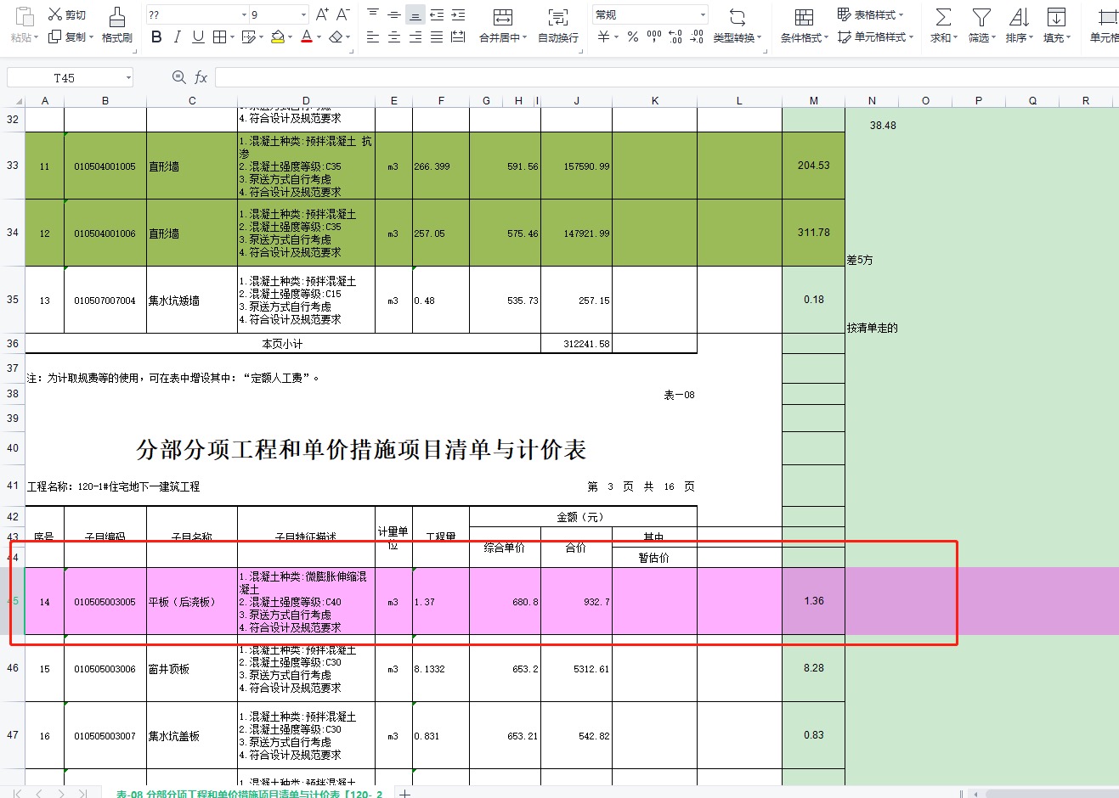The image size is (1119, 798).
Task: Click the justify alignment icon
Action: pyautogui.click(x=437, y=37)
